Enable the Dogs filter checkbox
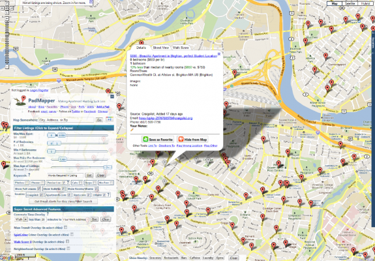The image size is (375, 261). pos(94,183)
